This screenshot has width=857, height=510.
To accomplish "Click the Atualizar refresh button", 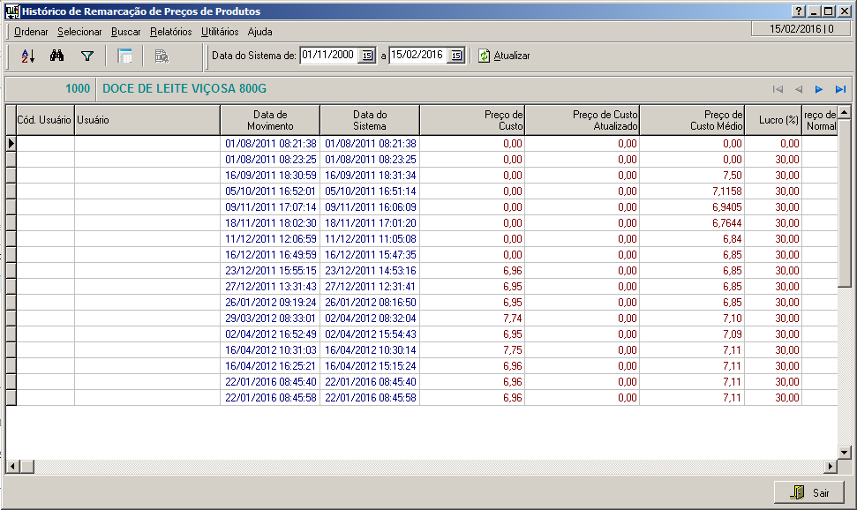I will click(x=504, y=56).
